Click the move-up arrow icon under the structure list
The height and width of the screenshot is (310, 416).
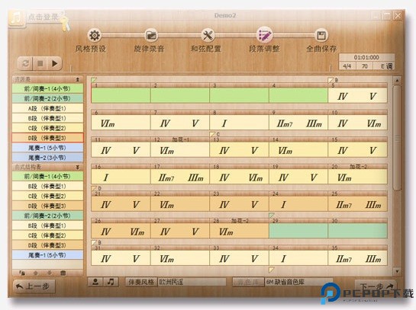click(x=36, y=273)
